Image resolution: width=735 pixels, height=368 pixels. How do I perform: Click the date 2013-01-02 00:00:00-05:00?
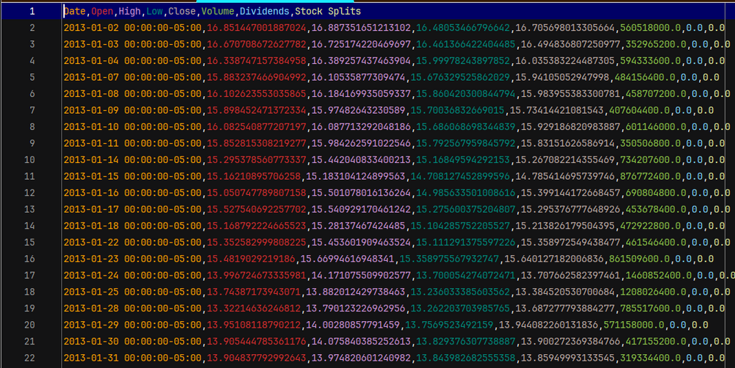pos(132,28)
